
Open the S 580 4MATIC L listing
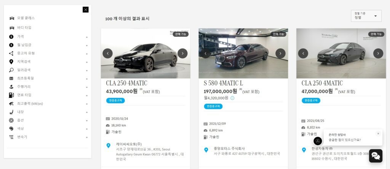(223, 83)
